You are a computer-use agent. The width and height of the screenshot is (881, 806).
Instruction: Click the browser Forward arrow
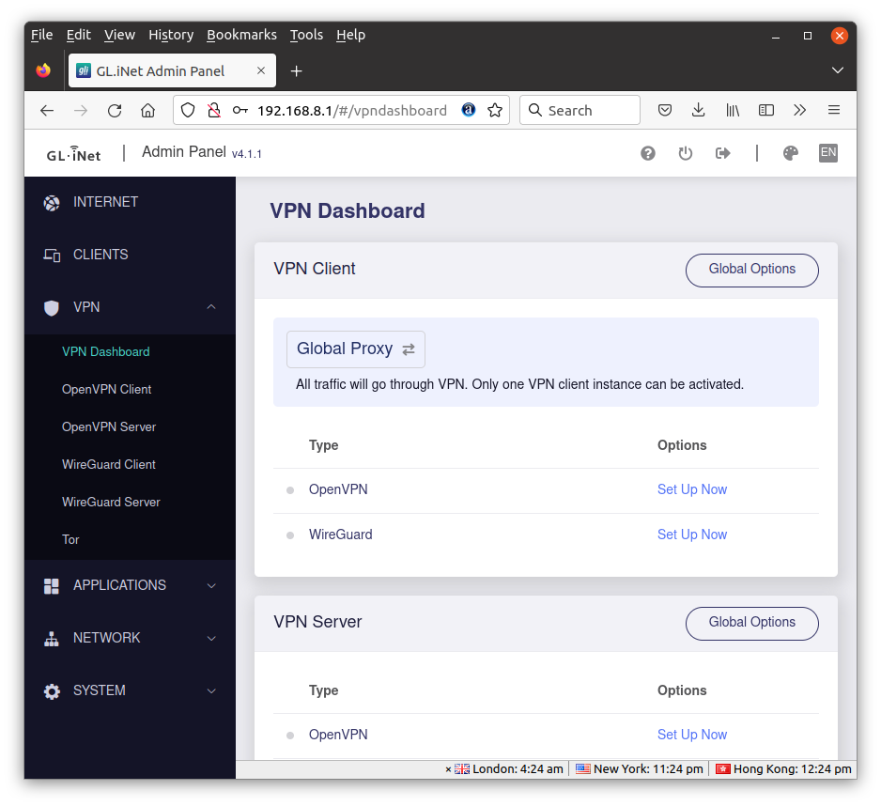pyautogui.click(x=81, y=110)
